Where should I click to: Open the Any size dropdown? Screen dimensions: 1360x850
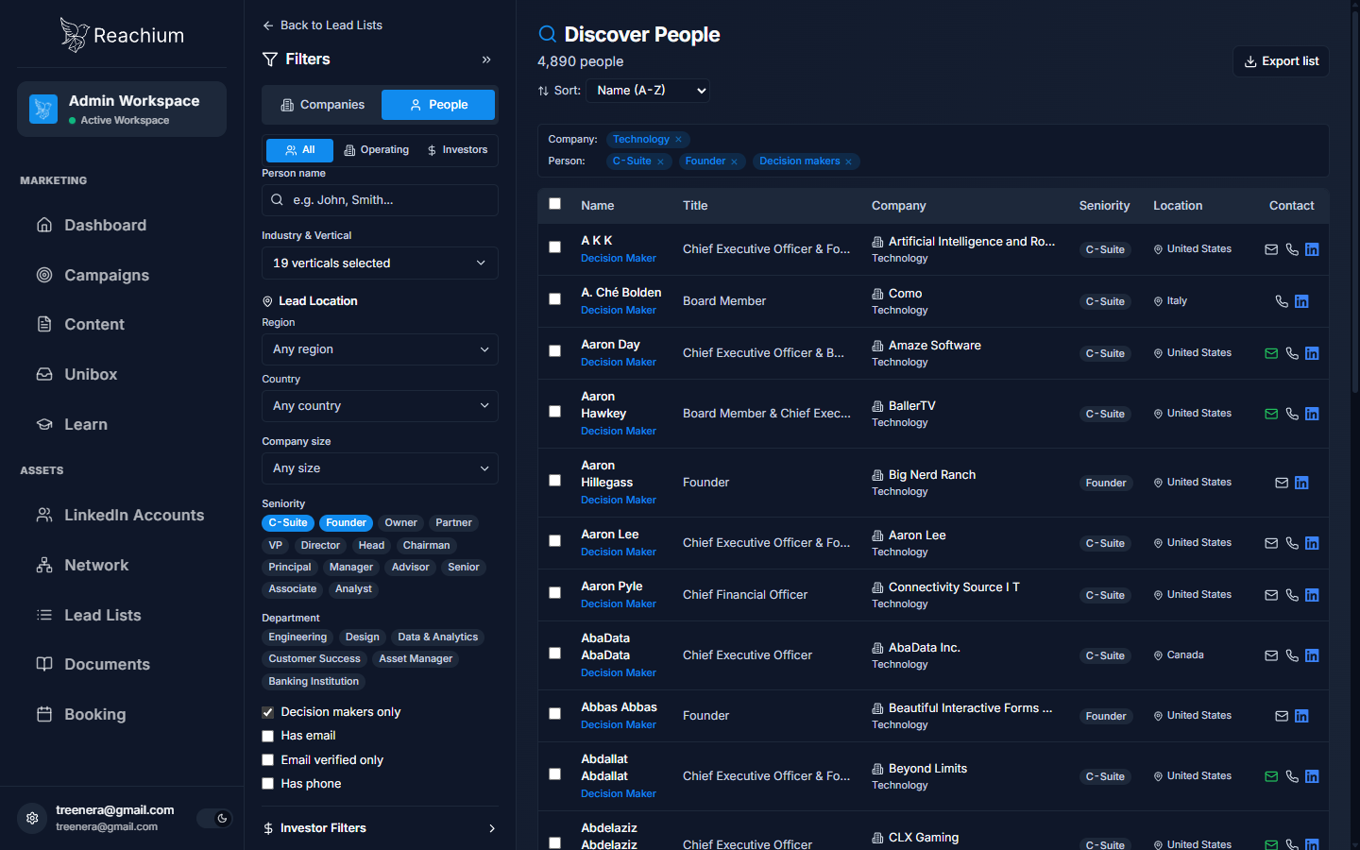click(x=380, y=468)
